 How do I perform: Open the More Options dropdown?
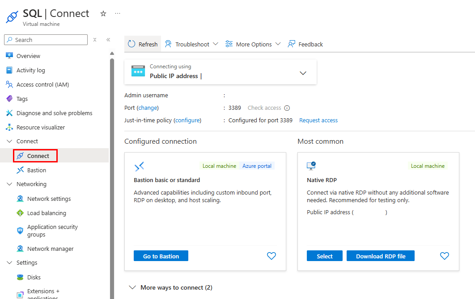coord(253,44)
